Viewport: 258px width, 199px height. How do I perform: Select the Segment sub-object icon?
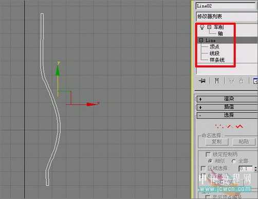[229, 126]
